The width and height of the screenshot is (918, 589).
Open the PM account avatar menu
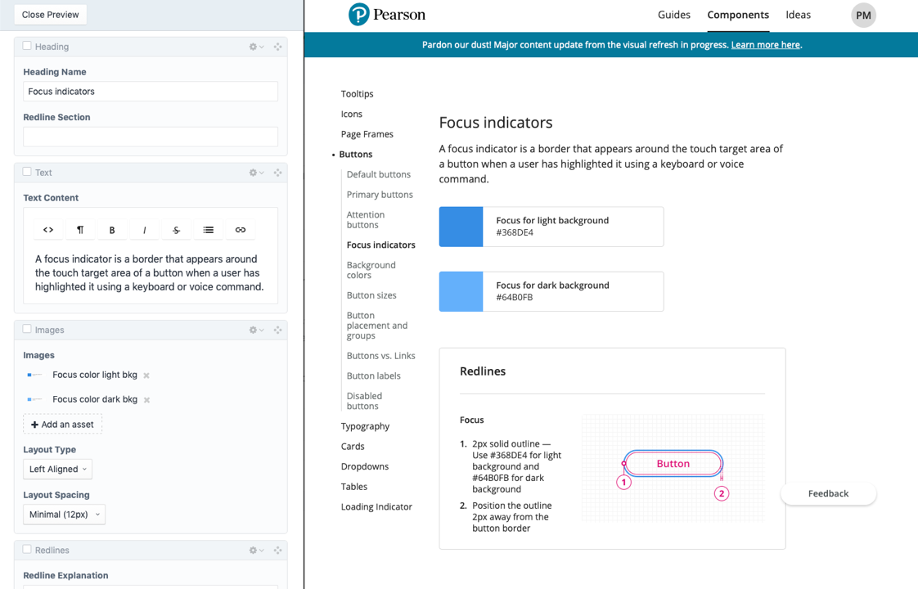[863, 15]
